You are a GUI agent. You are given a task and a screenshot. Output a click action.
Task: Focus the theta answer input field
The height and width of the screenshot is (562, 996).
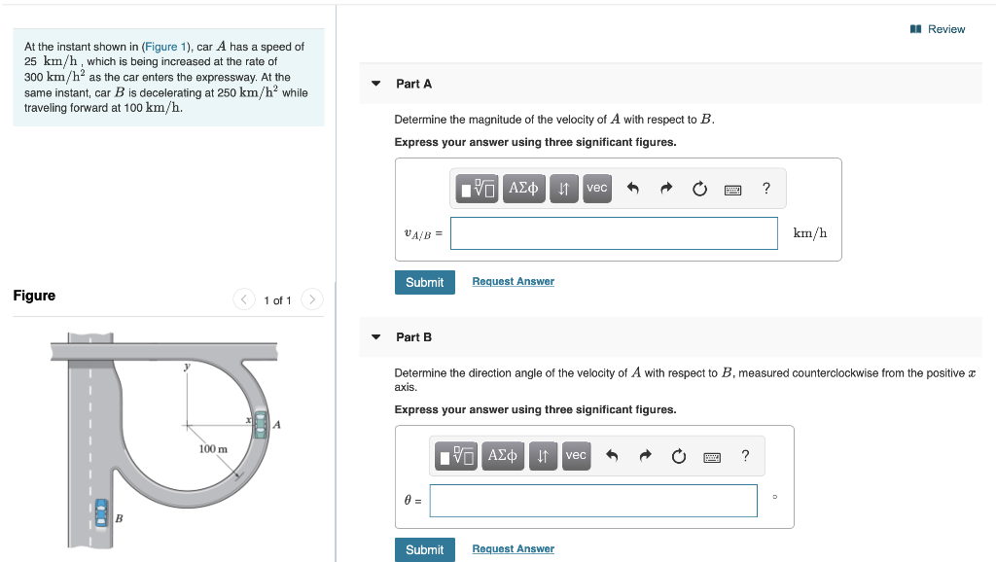593,501
